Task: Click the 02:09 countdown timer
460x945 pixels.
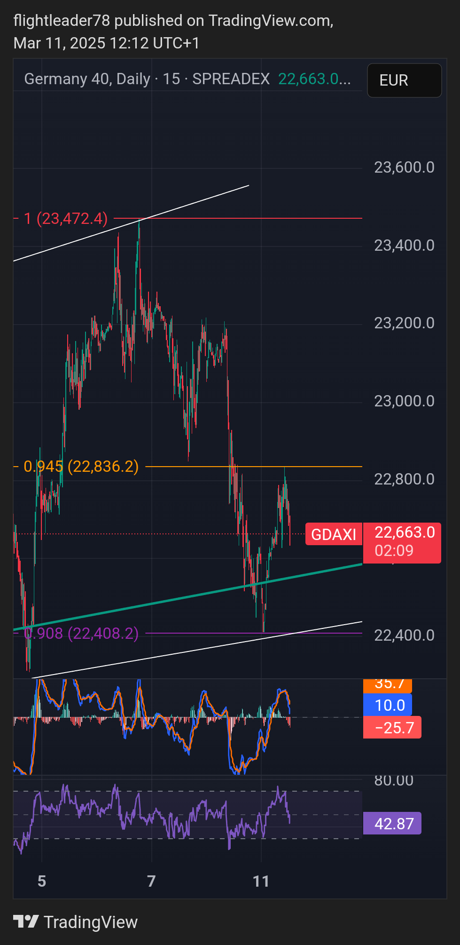Action: click(x=394, y=551)
